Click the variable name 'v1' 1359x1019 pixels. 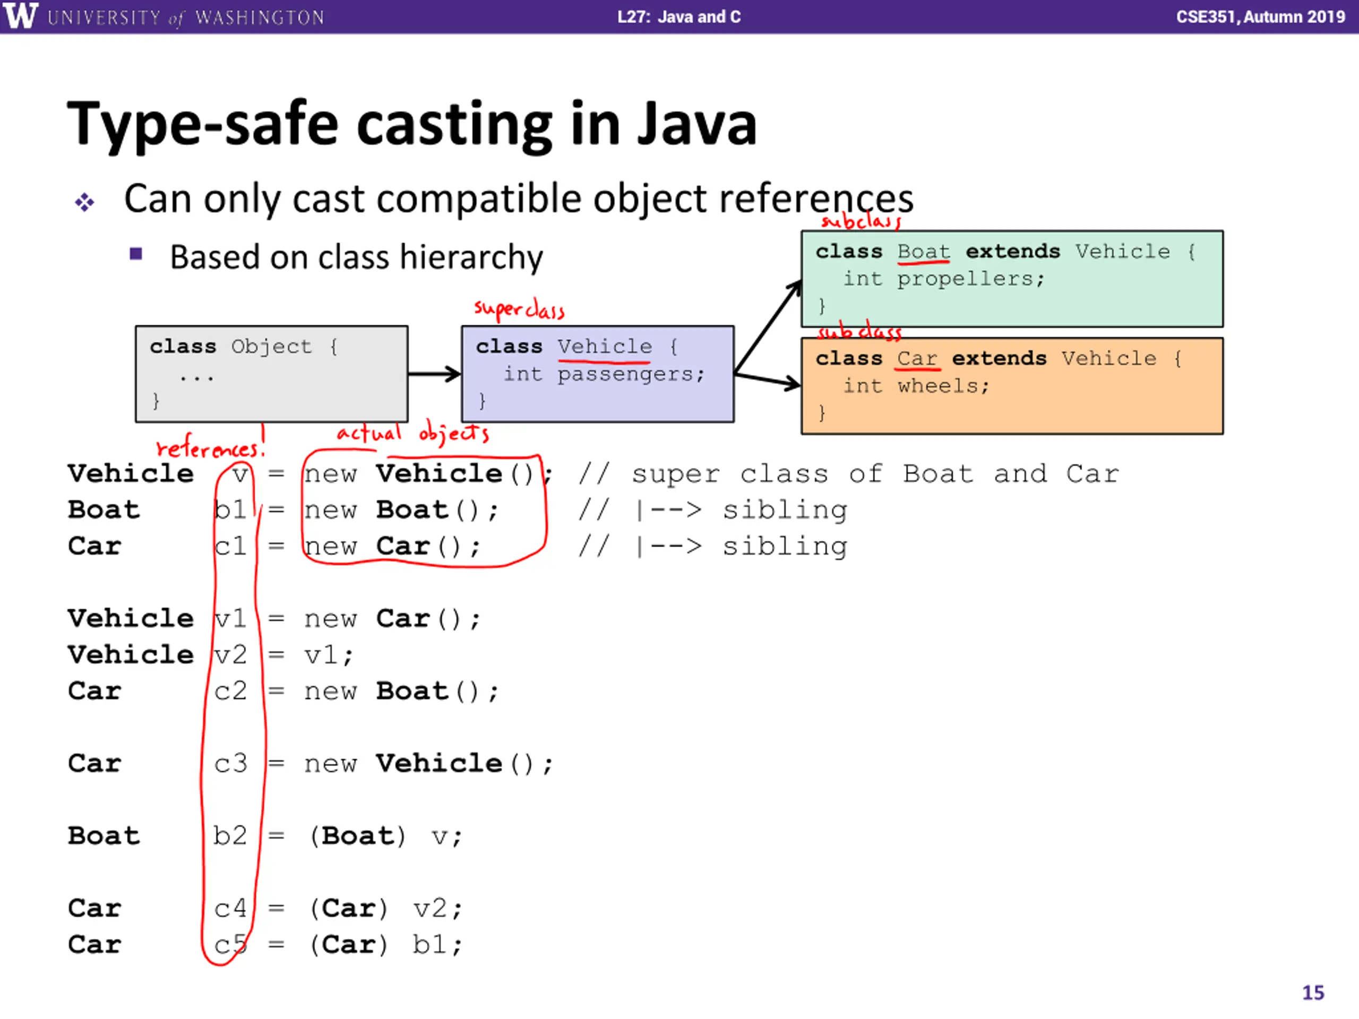pyautogui.click(x=230, y=618)
